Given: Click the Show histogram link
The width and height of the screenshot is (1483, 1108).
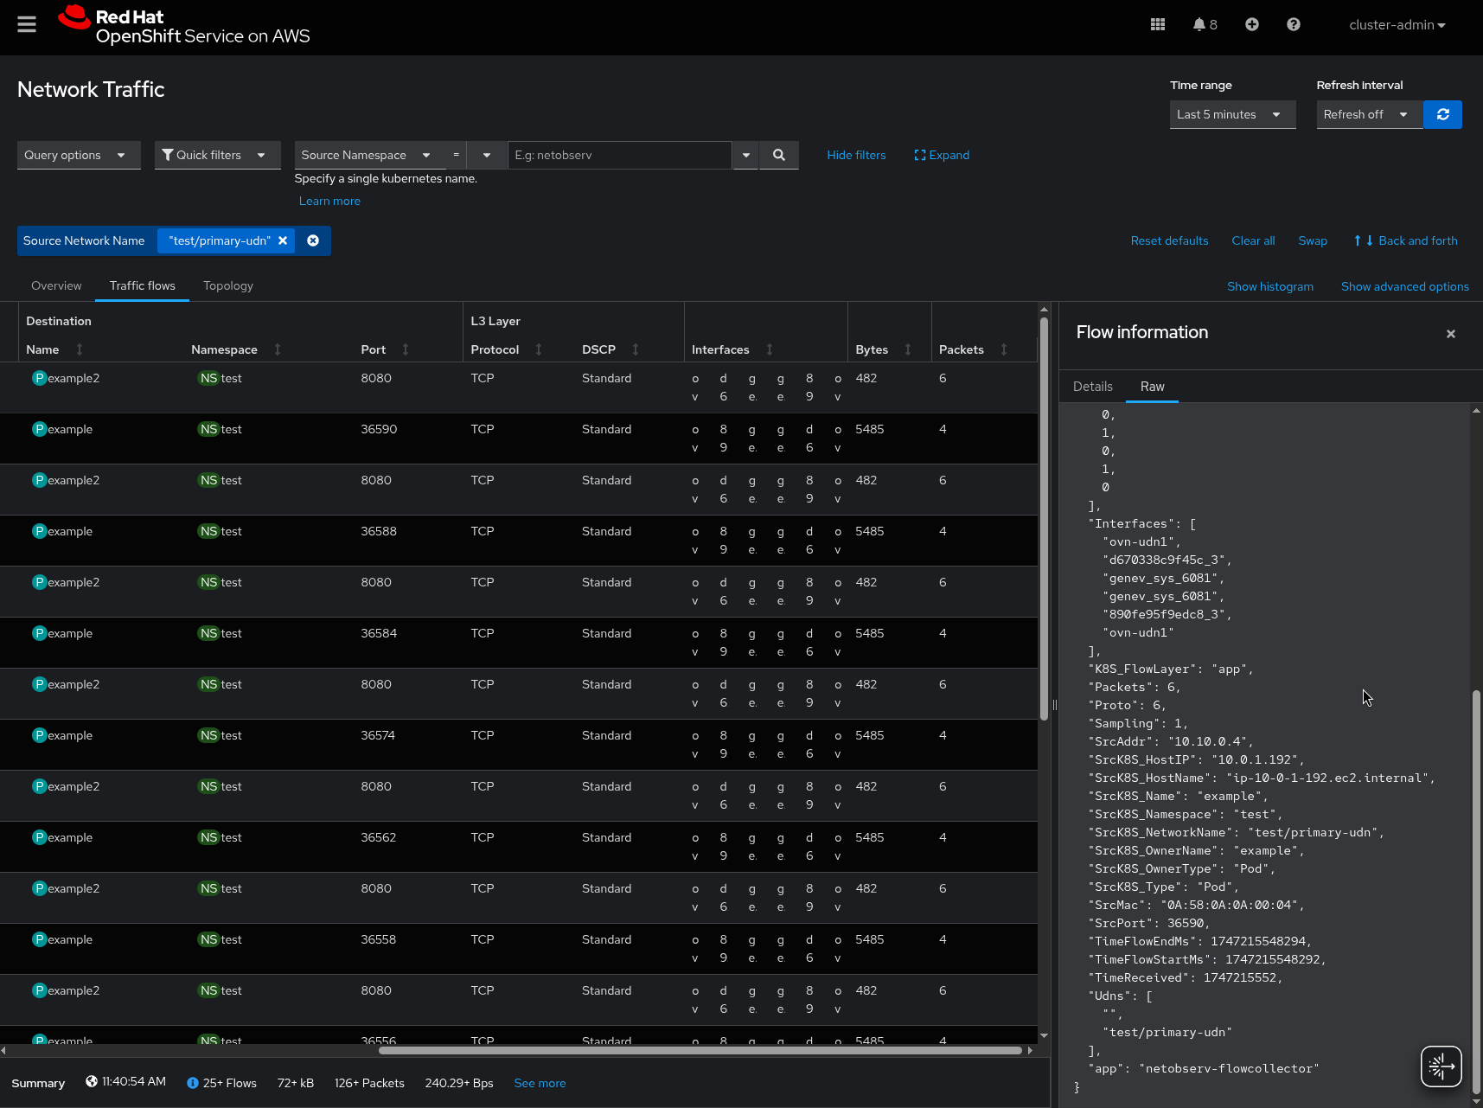Looking at the screenshot, I should click(x=1269, y=286).
